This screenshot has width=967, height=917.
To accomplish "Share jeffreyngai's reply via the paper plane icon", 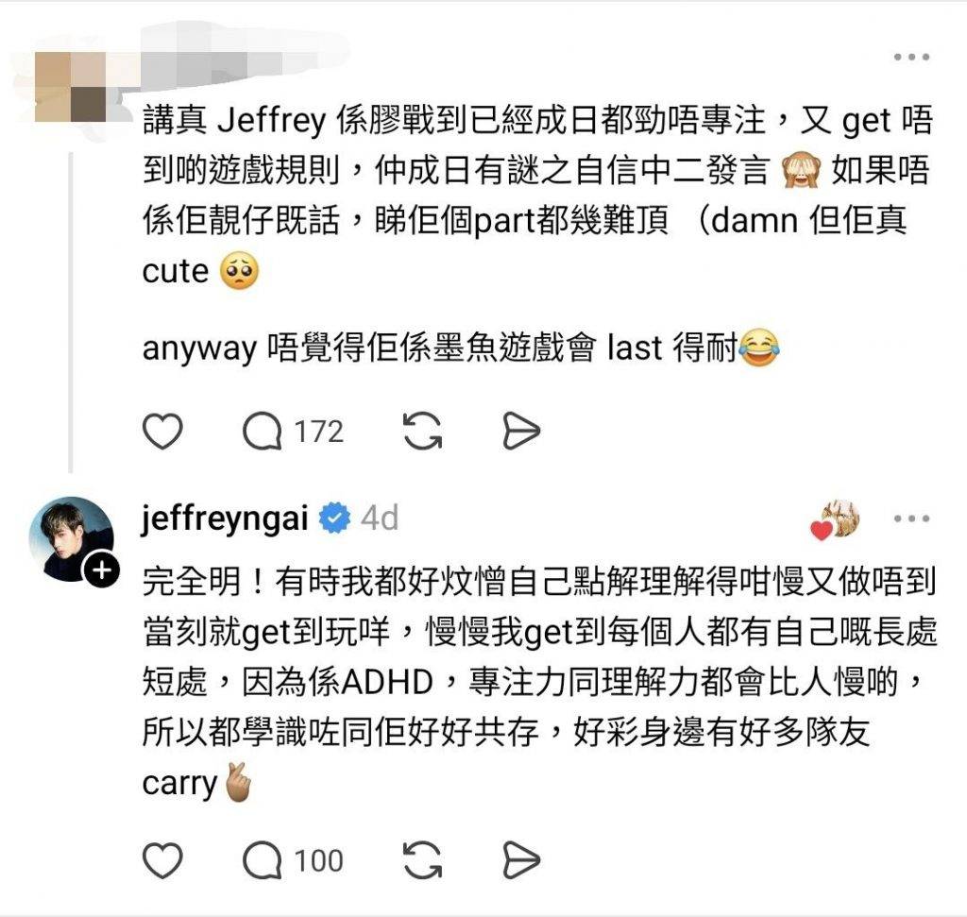I will pyautogui.click(x=521, y=859).
